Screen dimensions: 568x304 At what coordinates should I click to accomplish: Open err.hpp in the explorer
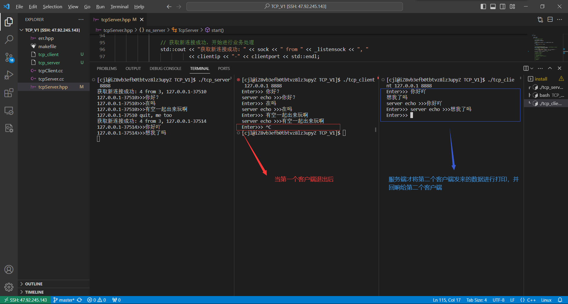[x=54, y=38]
